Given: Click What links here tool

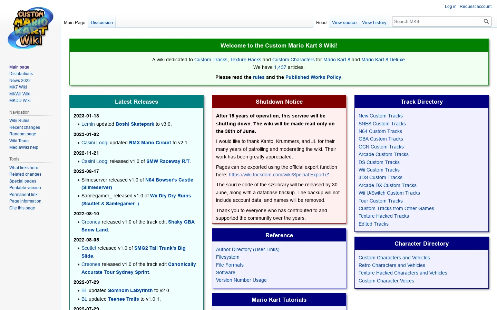Looking at the screenshot, I should point(24,168).
